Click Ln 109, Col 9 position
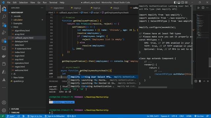Viewport: 211px width, 118px height. tap(153, 116)
